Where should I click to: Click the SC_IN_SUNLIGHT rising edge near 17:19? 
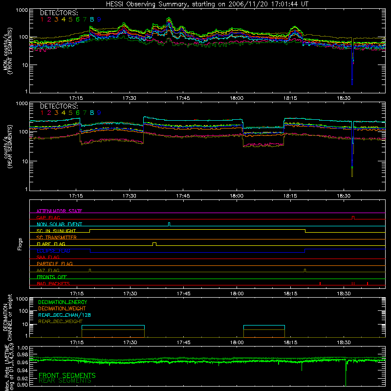pyautogui.click(x=89, y=231)
